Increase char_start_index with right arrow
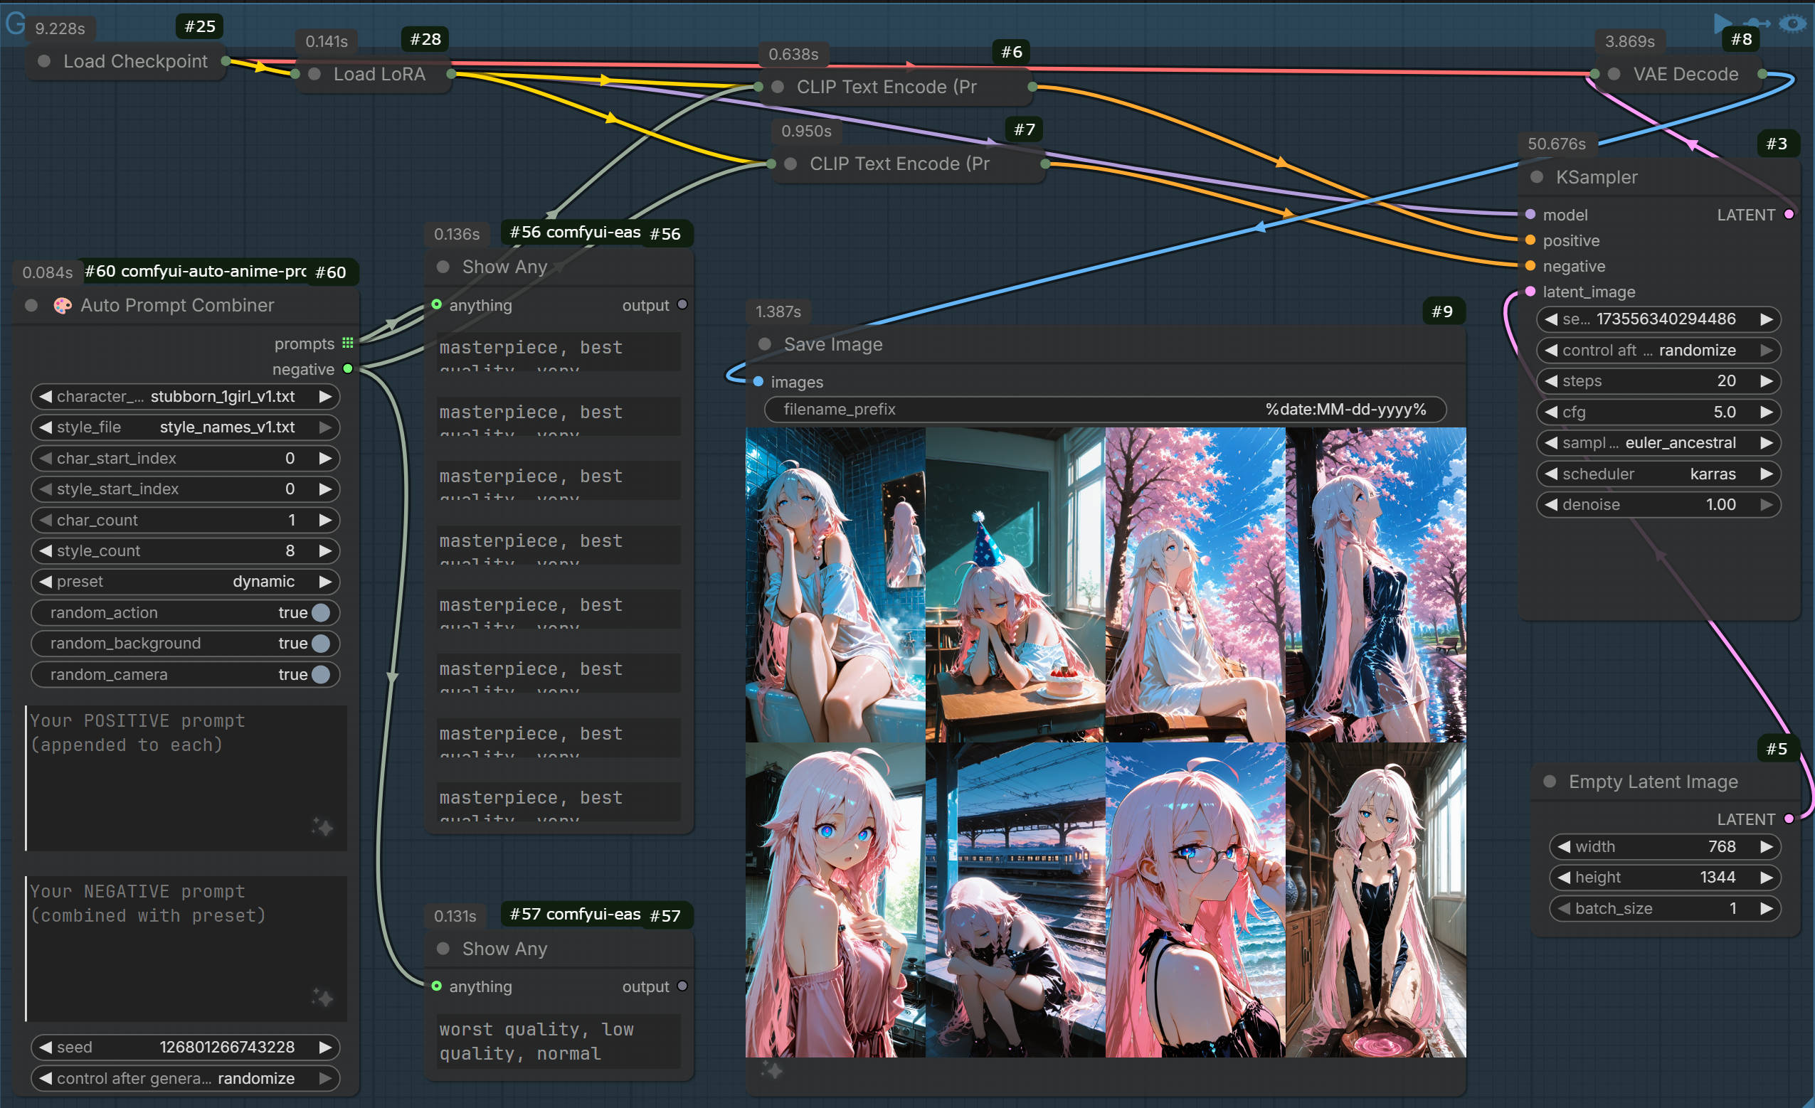1815x1108 pixels. pos(325,458)
